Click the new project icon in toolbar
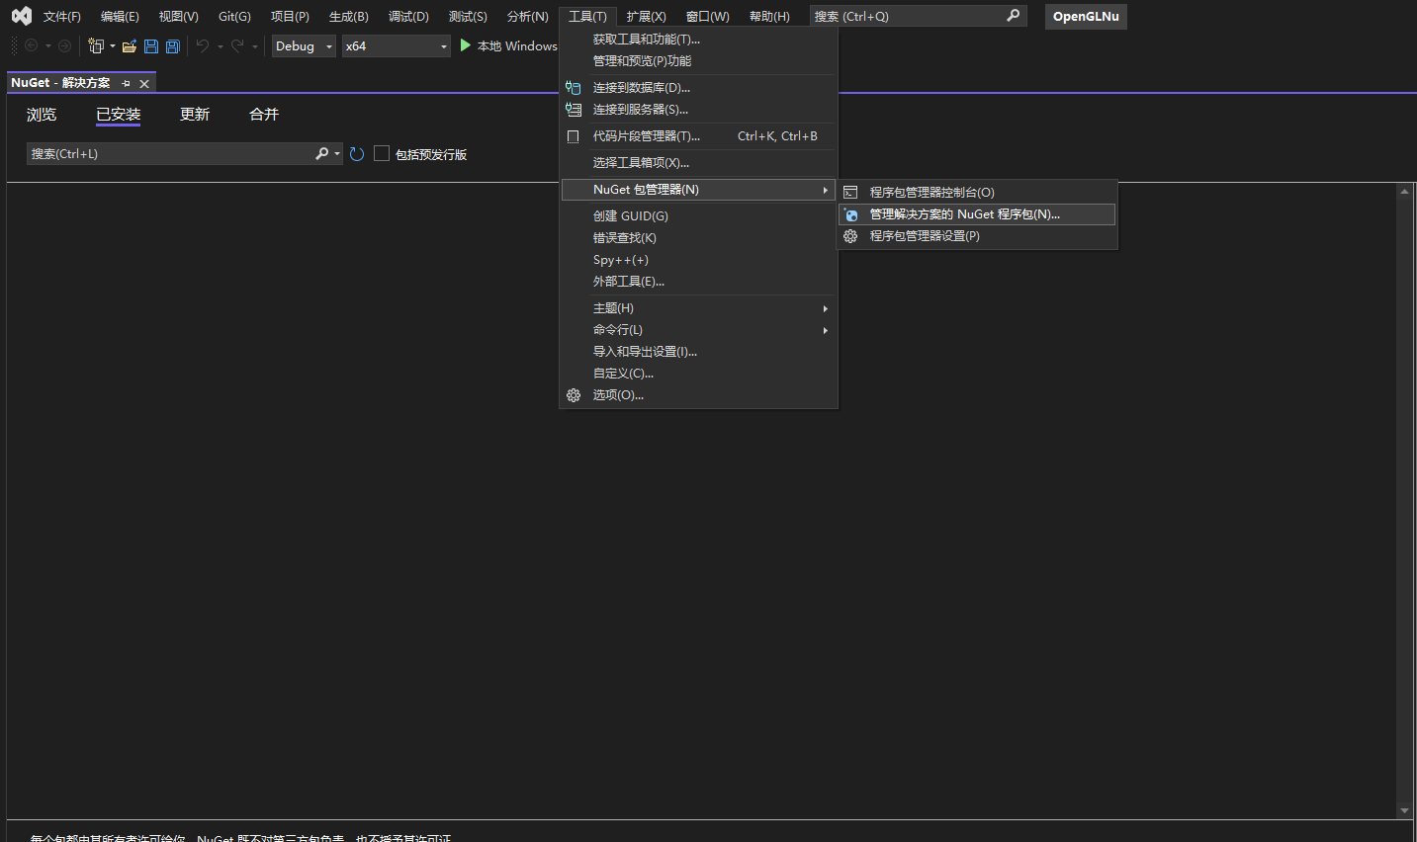Image resolution: width=1417 pixels, height=842 pixels. click(96, 45)
